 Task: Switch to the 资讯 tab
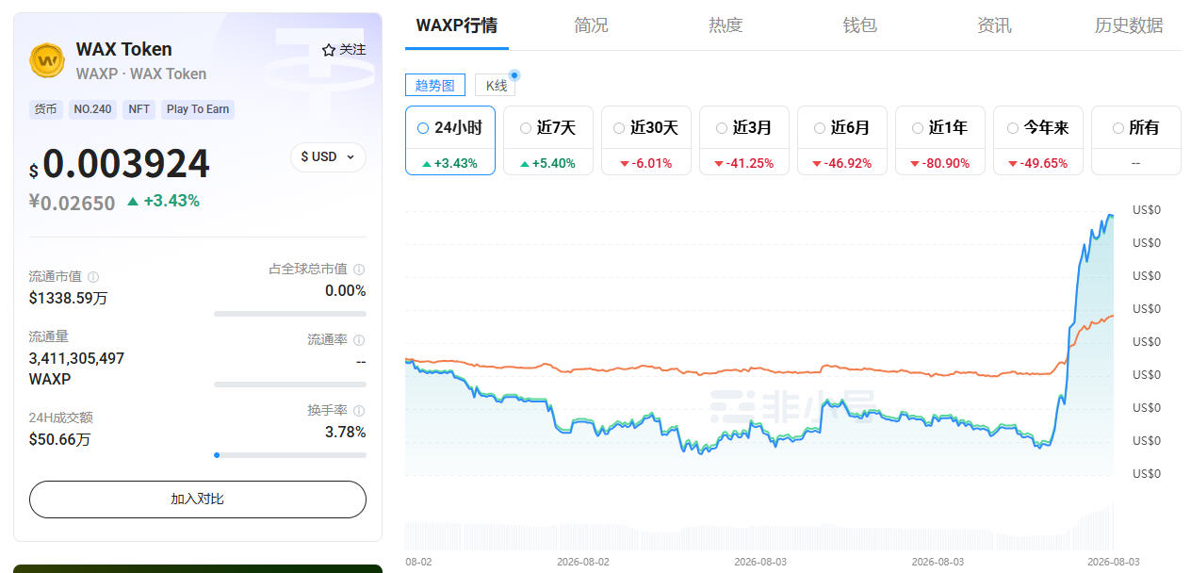point(994,25)
